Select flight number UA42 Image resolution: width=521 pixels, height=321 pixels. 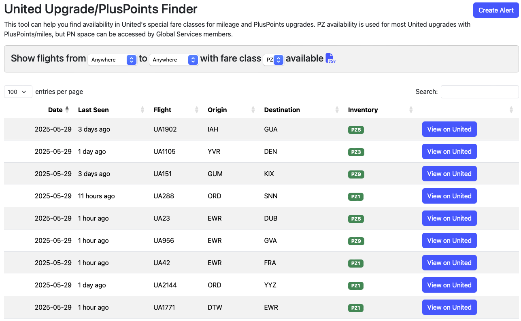pyautogui.click(x=162, y=263)
